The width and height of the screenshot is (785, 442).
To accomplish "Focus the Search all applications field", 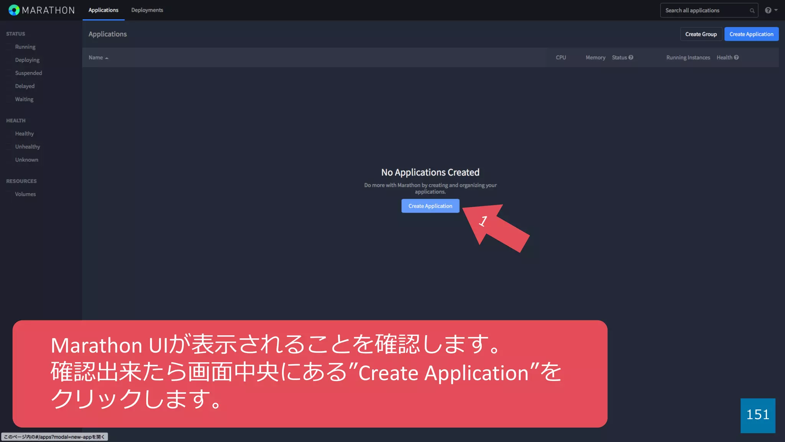I will tap(709, 10).
